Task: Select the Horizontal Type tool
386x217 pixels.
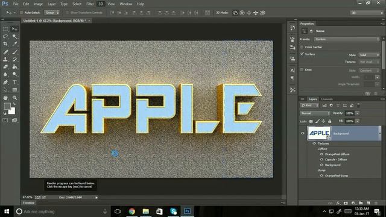Action: click(x=14, y=82)
